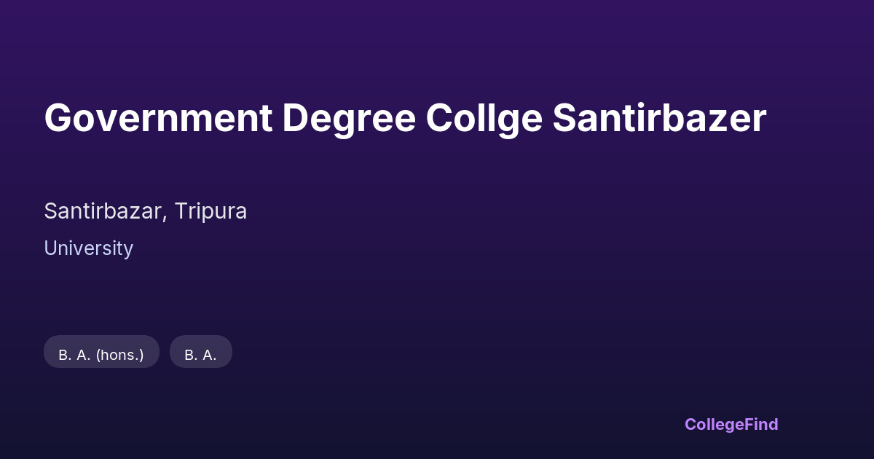Click the Government Degree Collge Santirbazer heading
Image resolution: width=874 pixels, height=459 pixels.
(405, 118)
